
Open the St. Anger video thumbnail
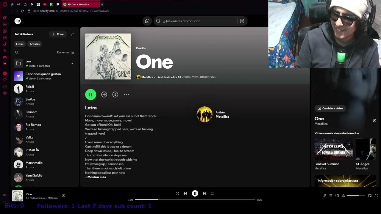pos(366,150)
